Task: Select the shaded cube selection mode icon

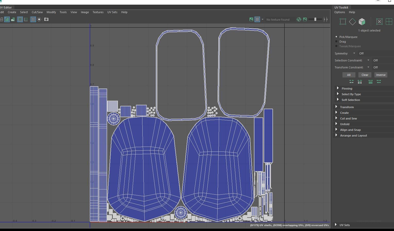Action: (x=362, y=22)
